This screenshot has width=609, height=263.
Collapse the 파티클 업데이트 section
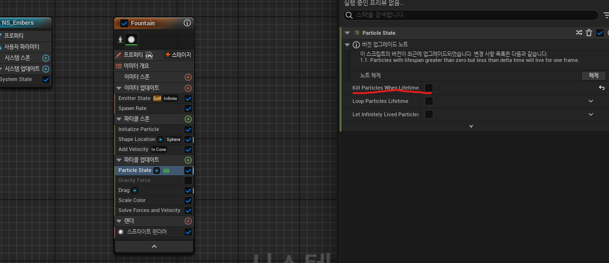tap(119, 160)
